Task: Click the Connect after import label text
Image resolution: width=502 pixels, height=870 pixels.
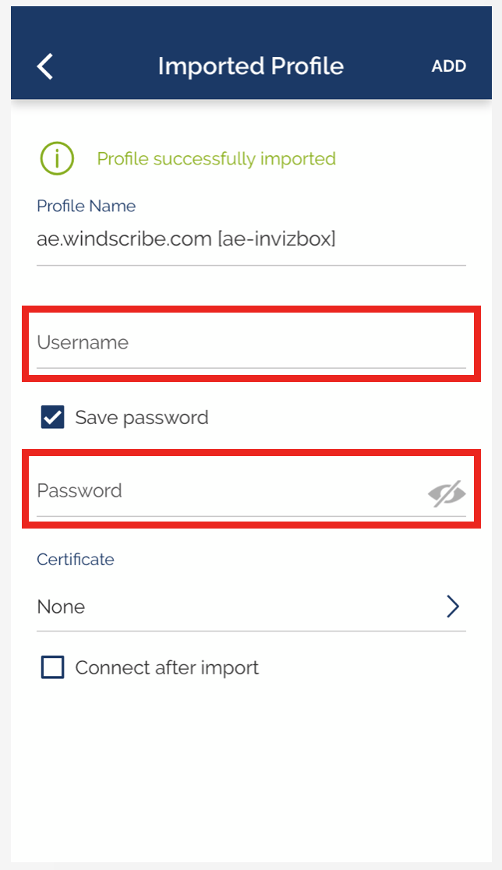Action: [167, 668]
